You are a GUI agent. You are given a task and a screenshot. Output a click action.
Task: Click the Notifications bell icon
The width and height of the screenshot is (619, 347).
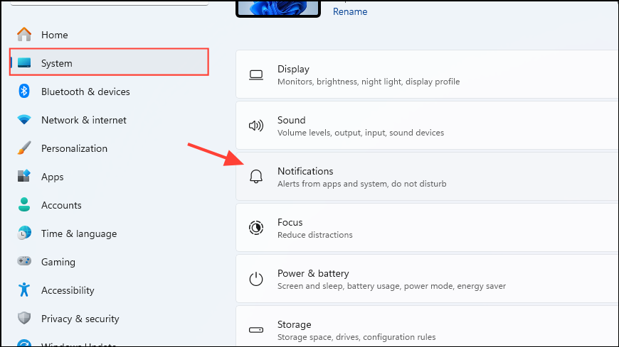pos(256,177)
